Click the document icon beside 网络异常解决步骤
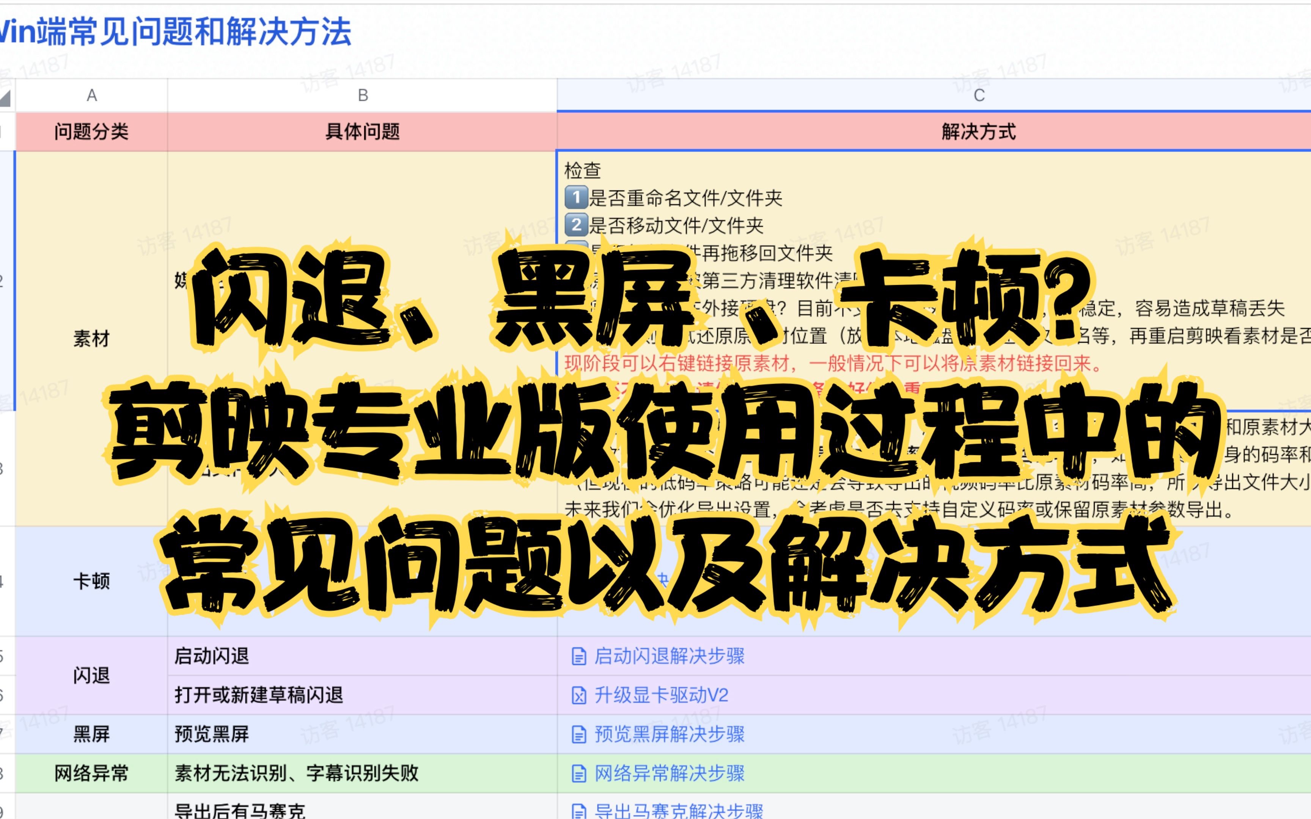1311x819 pixels. [x=579, y=773]
